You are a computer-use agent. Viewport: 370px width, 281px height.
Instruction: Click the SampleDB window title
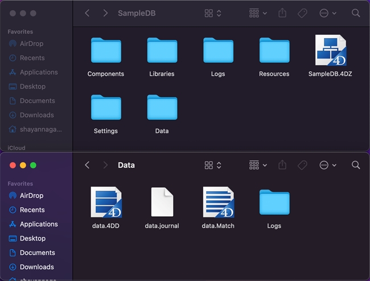[x=137, y=13]
